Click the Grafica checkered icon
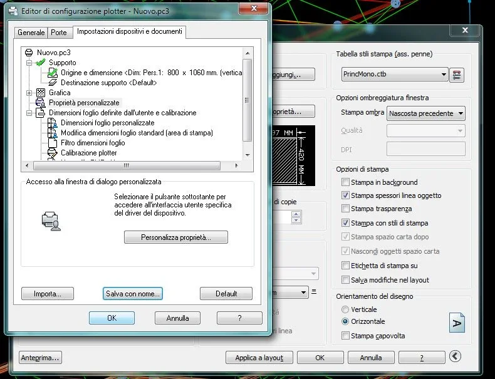 [x=41, y=93]
